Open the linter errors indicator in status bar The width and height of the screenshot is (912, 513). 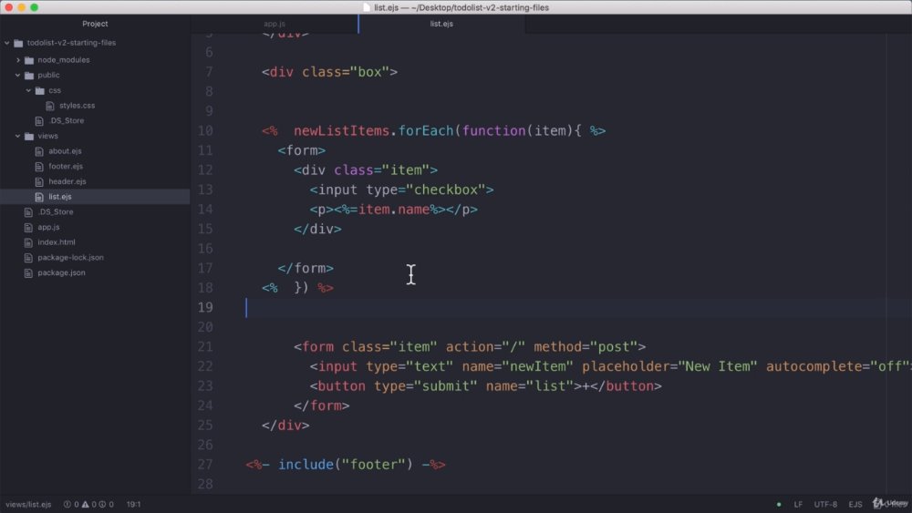pyautogui.click(x=71, y=504)
